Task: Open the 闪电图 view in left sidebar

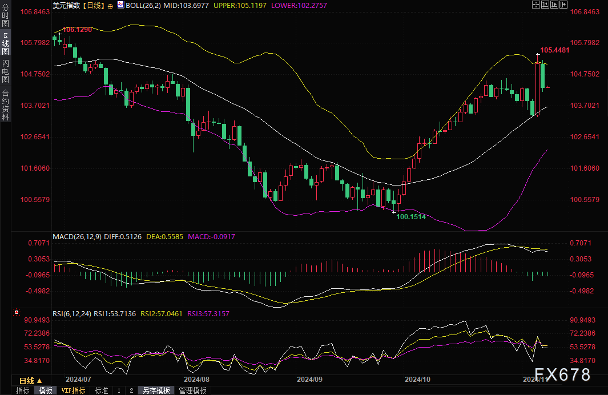Action: pyautogui.click(x=6, y=71)
